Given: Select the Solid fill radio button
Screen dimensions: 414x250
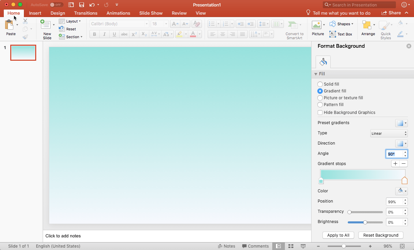Looking at the screenshot, I should [320, 84].
